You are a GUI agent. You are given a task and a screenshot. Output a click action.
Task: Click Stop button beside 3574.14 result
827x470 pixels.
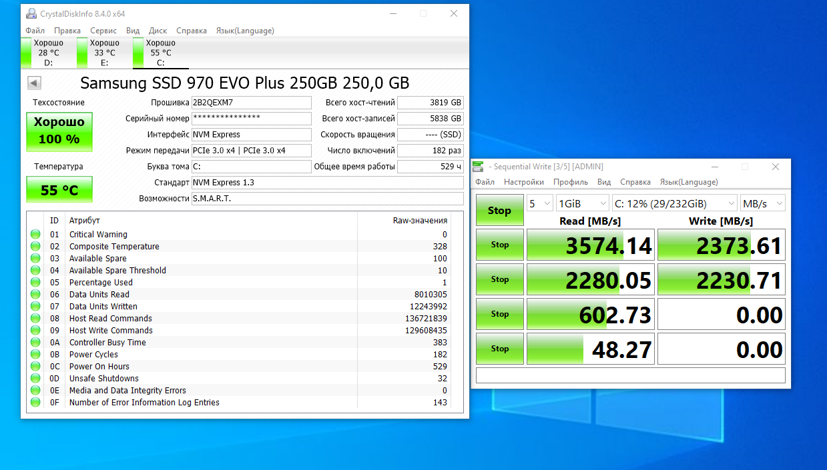[x=499, y=245]
